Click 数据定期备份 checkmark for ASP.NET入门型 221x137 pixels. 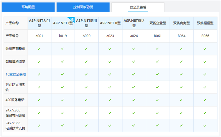point(39,49)
